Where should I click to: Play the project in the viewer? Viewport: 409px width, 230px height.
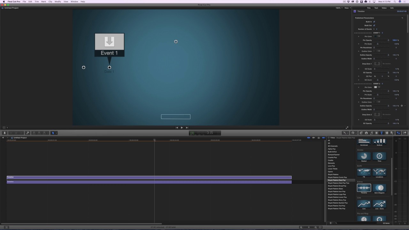point(182,128)
